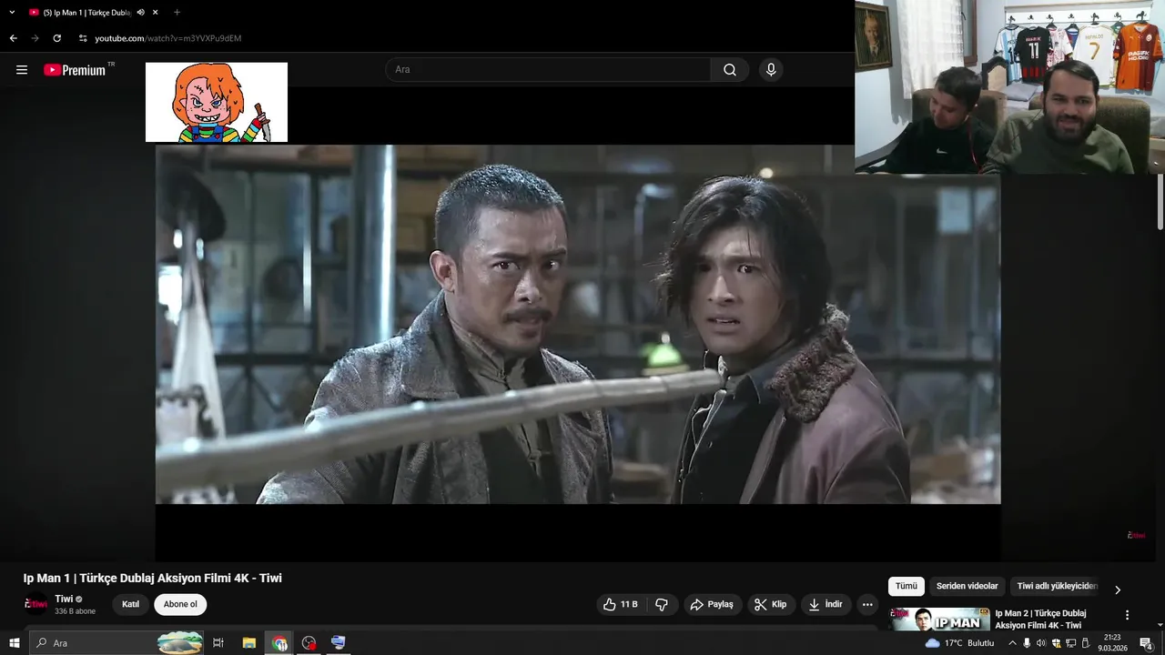The height and width of the screenshot is (655, 1165).
Task: Open the Windows notification center
Action: 1147,643
